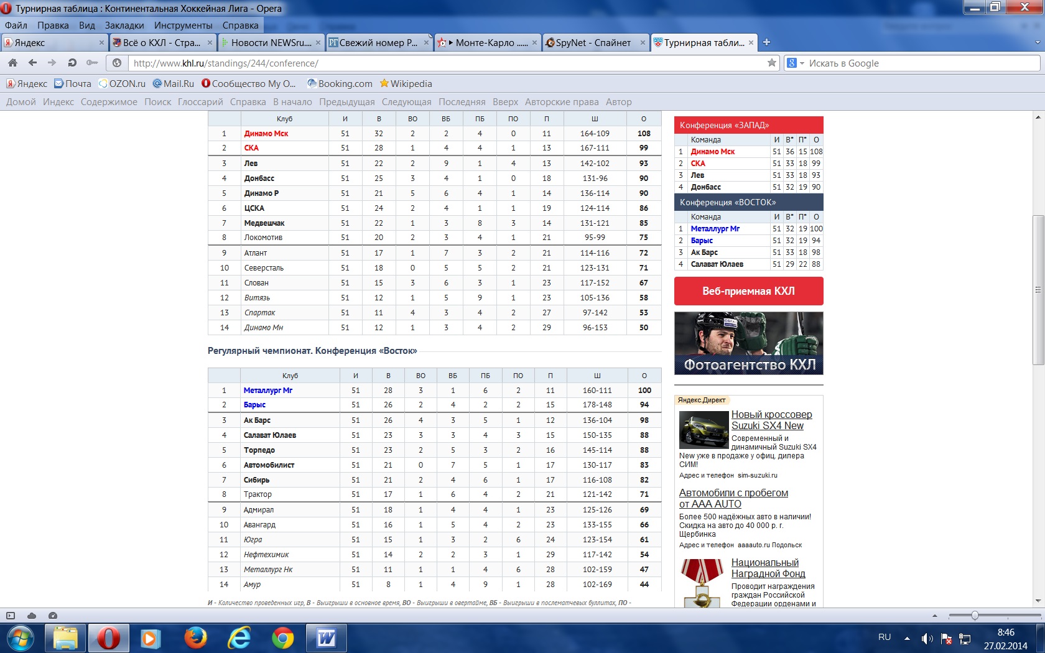Open Windows Explorer from taskbar

tap(65, 638)
